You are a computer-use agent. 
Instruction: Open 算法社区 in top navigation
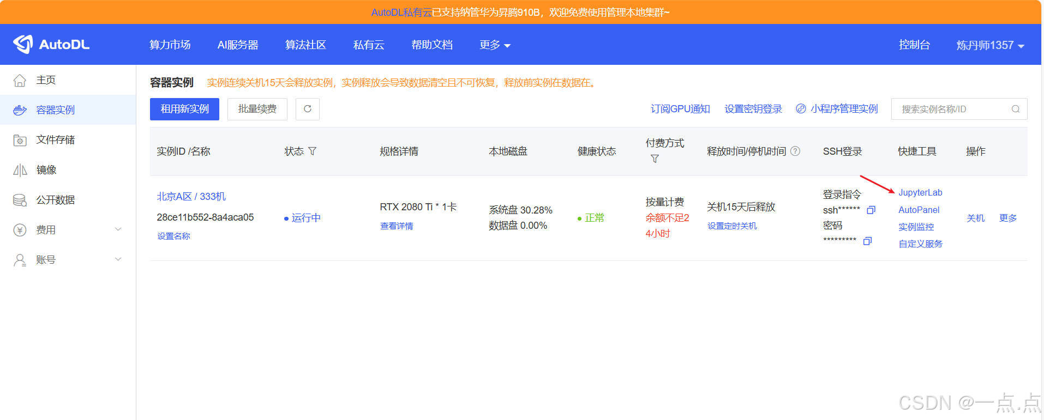pyautogui.click(x=305, y=45)
